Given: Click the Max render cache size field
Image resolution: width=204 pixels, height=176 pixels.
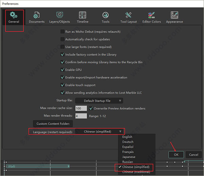Looking at the screenshot, I should coord(81,108).
